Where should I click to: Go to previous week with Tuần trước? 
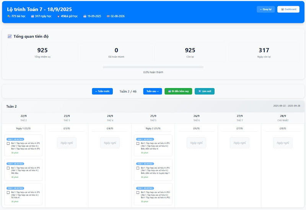pos(102,91)
